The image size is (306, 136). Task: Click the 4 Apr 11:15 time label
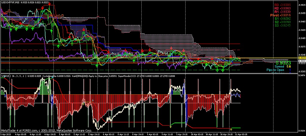(36, 134)
